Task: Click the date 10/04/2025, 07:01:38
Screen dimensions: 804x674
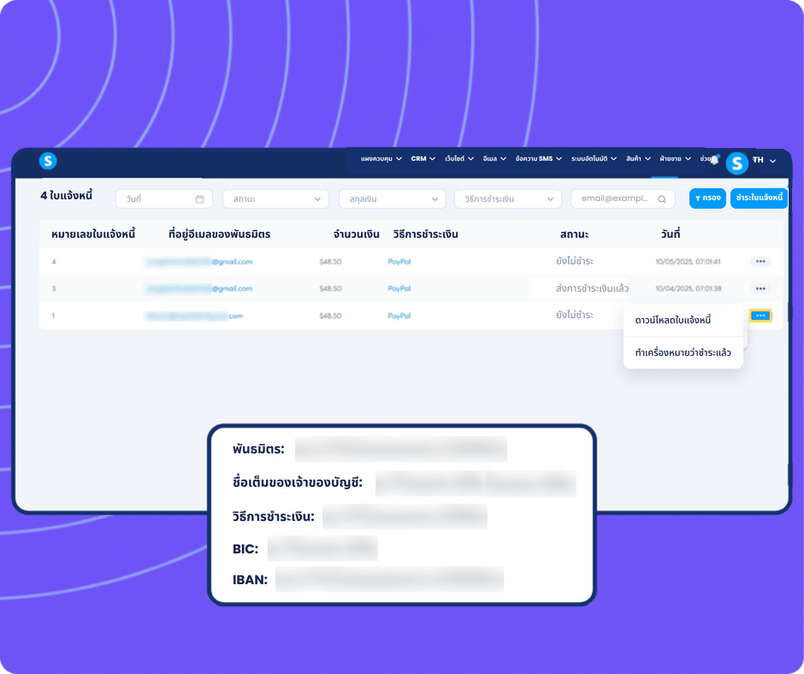Action: [x=689, y=288]
